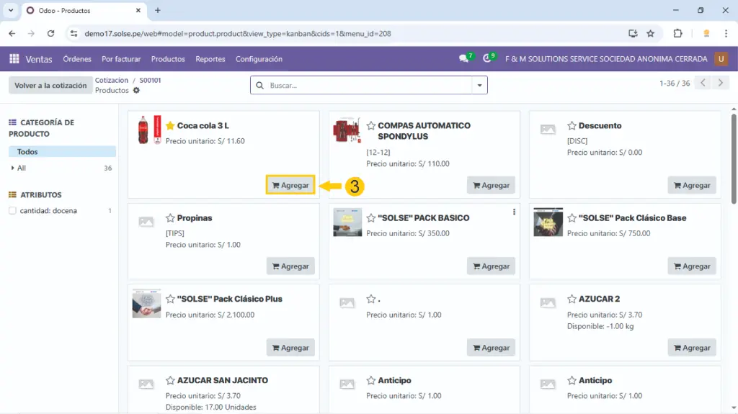738x414 pixels.
Task: Open the browser extensions puzzle icon
Action: [677, 33]
